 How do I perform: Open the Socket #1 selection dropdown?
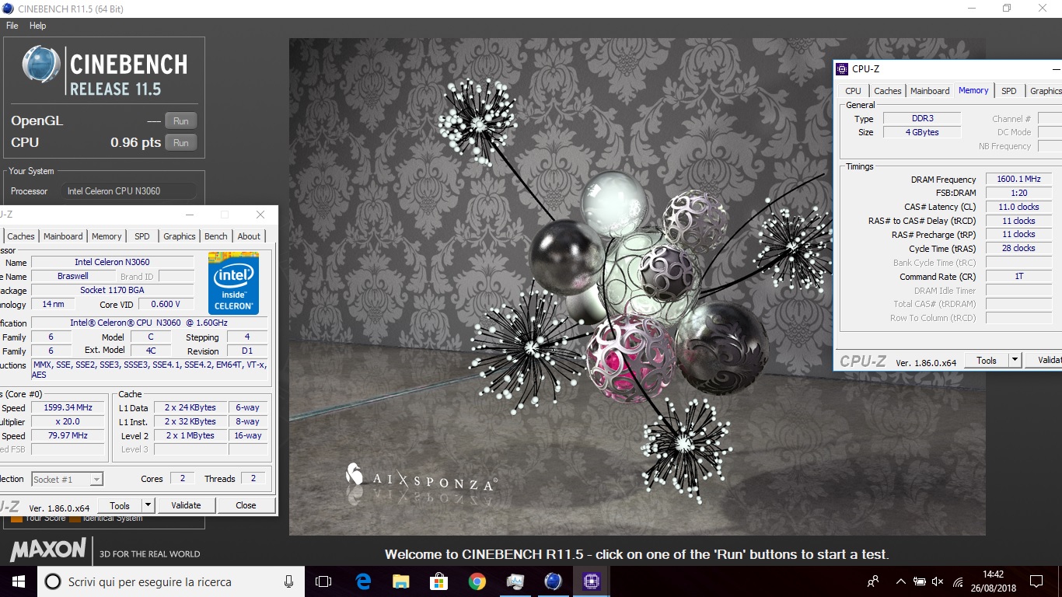(67, 480)
